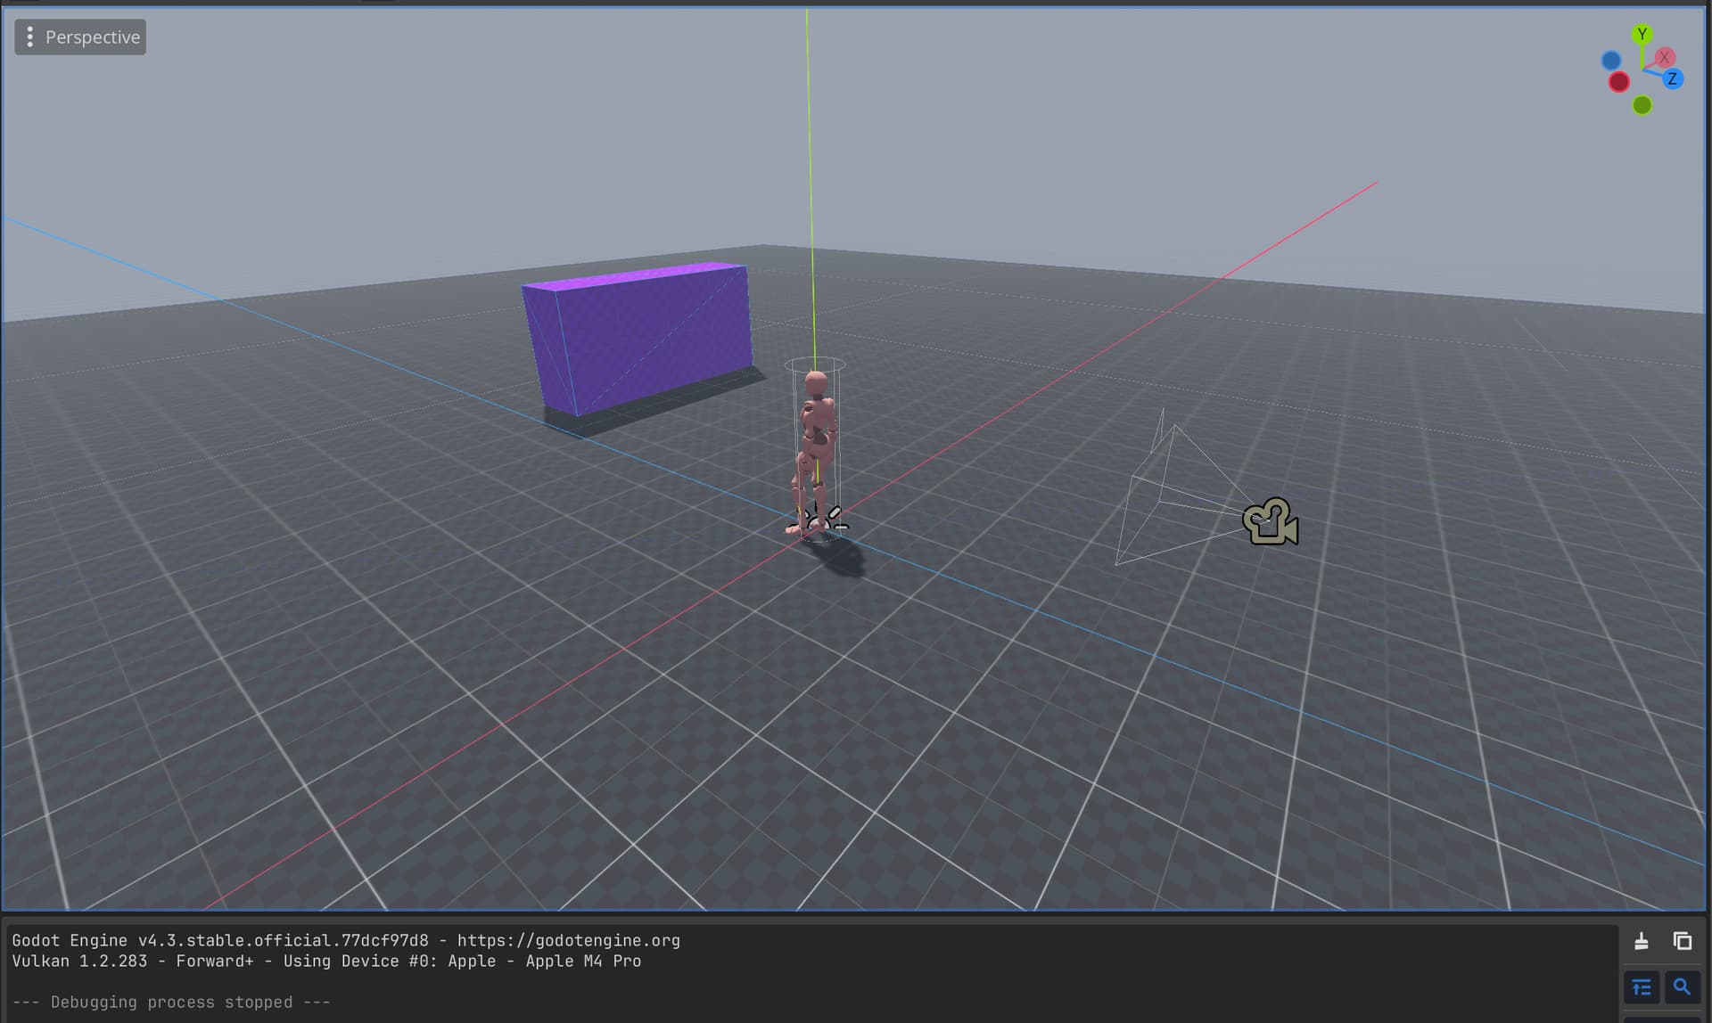The image size is (1712, 1023).
Task: Select the camera frustum wireframe
Action: [1177, 488]
